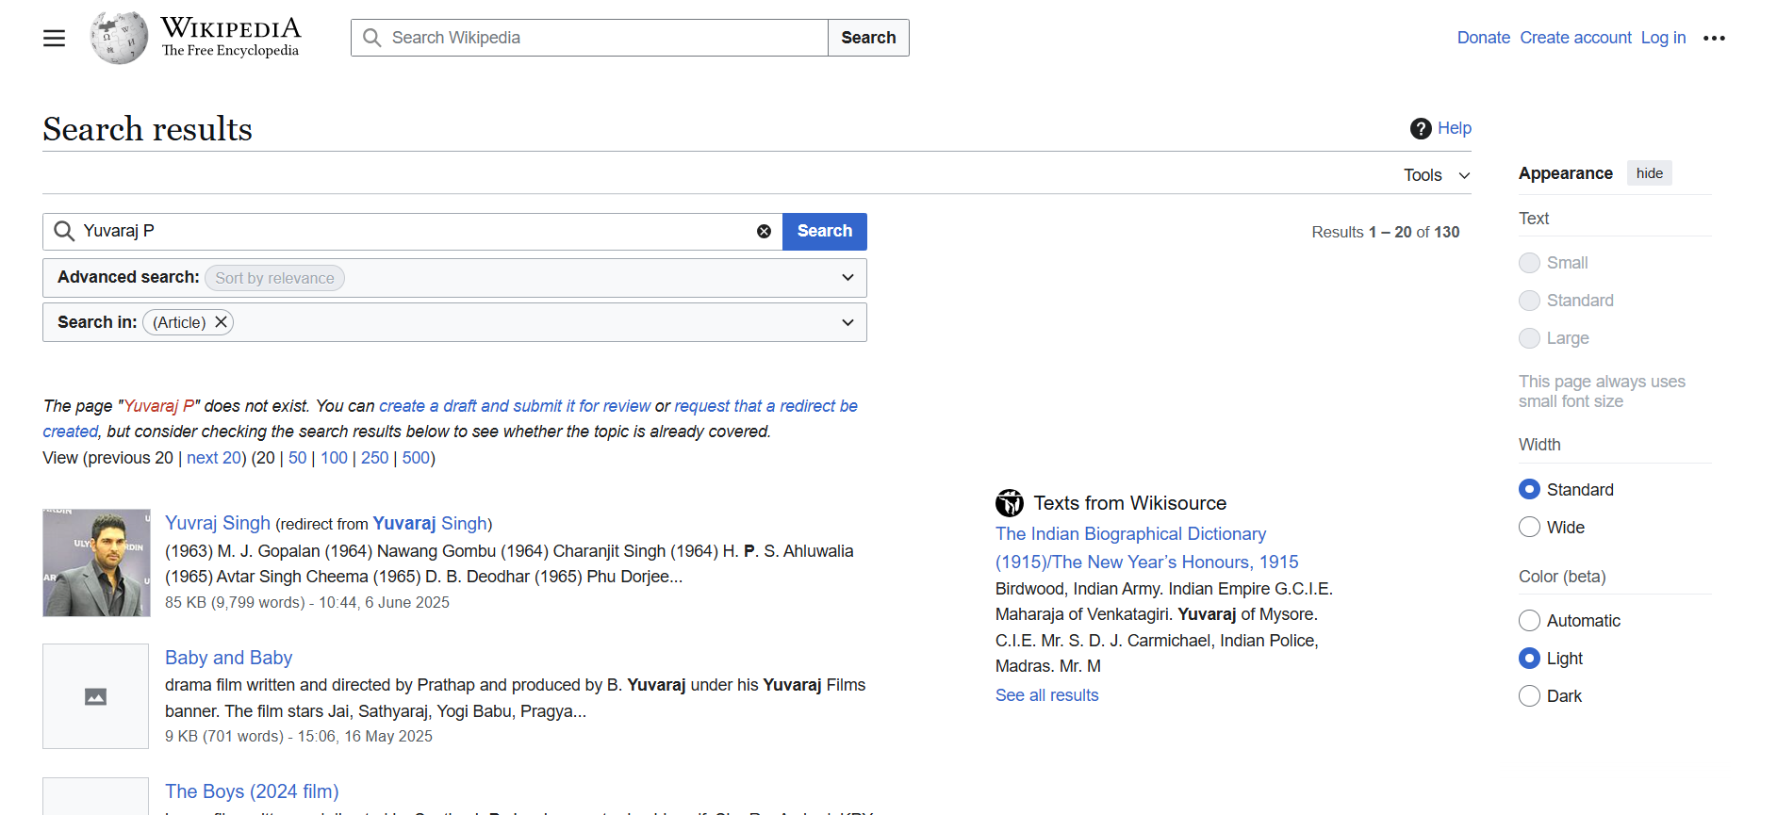Expand the Search in namespaces section
This screenshot has height=815, width=1777.
click(x=847, y=322)
